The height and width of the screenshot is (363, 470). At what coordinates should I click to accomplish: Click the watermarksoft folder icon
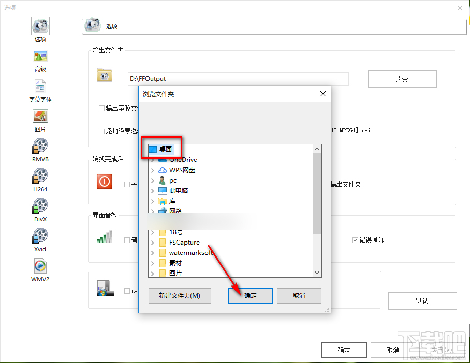163,253
